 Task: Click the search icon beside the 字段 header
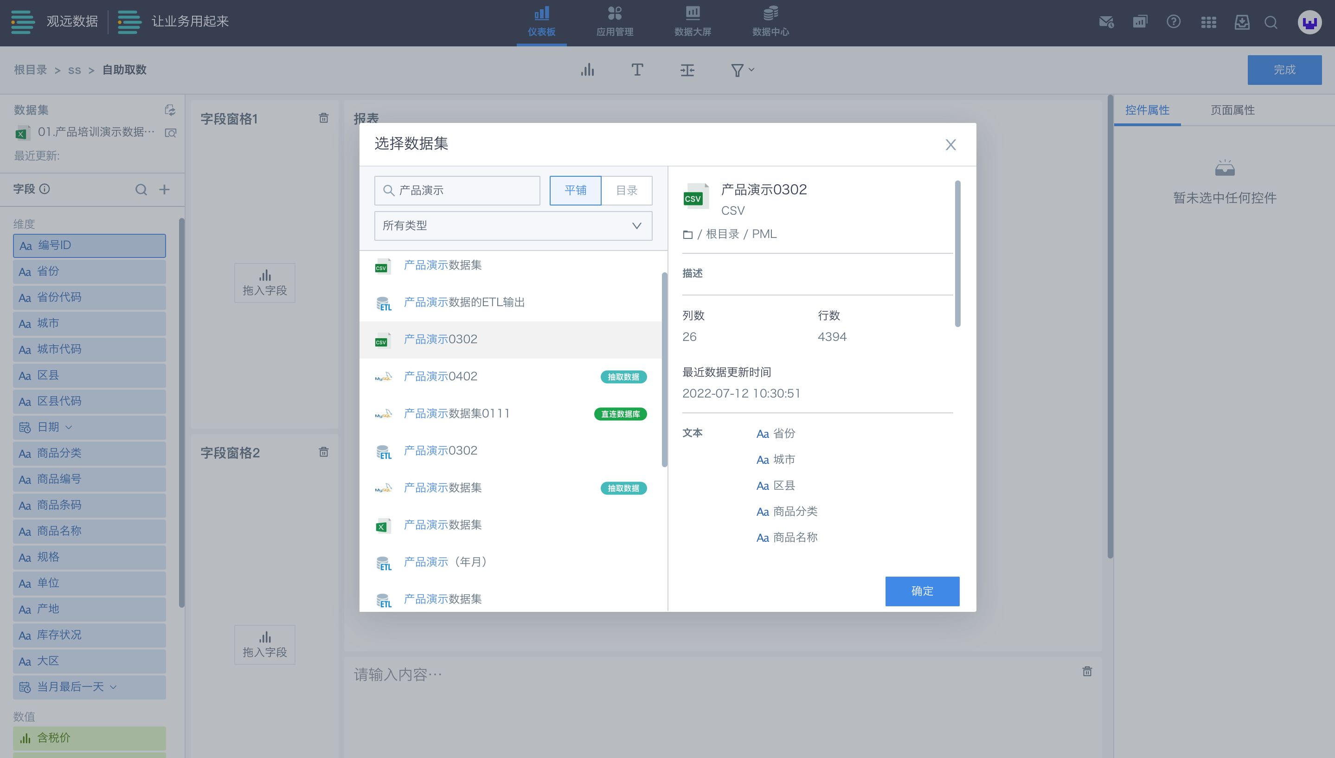tap(141, 189)
